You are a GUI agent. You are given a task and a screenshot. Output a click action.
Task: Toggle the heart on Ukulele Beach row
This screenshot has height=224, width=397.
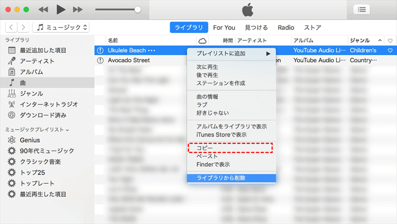(x=390, y=51)
